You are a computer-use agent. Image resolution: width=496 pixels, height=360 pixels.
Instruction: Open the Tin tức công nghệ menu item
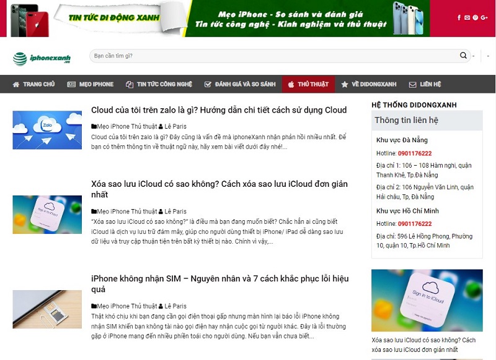[159, 84]
